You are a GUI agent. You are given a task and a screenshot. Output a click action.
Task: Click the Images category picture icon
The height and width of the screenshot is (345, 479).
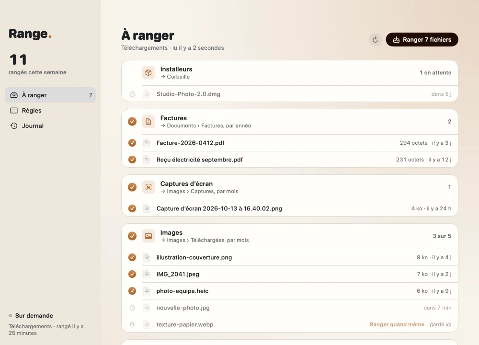pyautogui.click(x=148, y=236)
